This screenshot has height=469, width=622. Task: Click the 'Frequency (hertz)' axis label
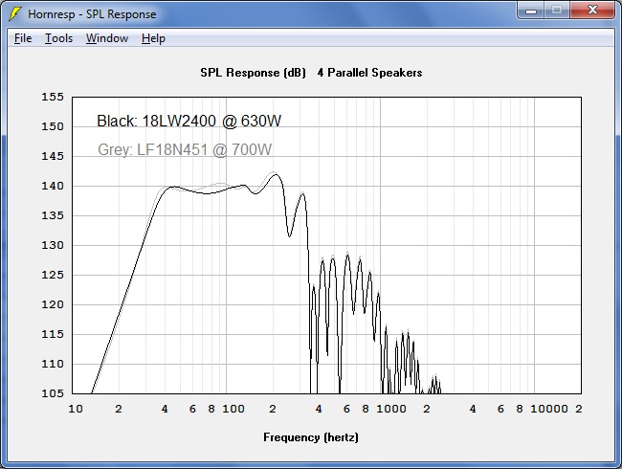311,437
